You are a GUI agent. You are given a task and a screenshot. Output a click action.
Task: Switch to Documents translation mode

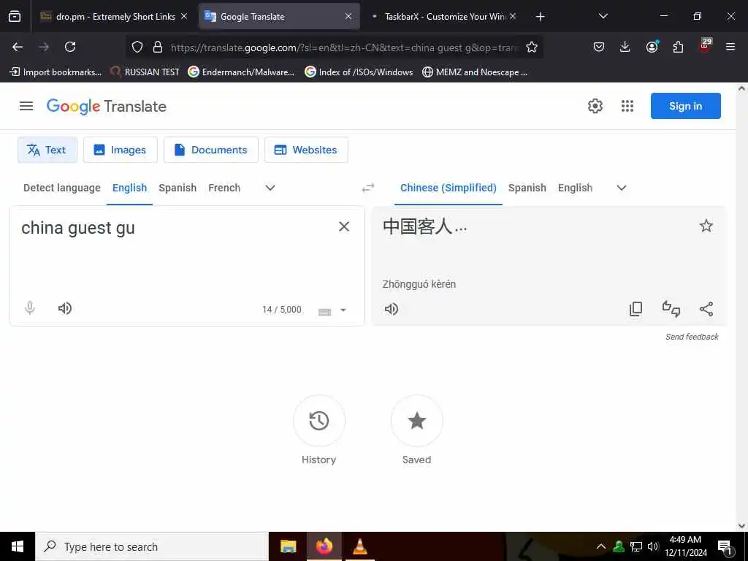click(211, 150)
